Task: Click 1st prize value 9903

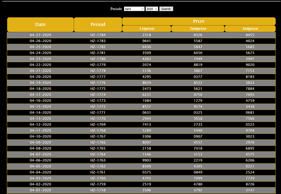Action: point(146,160)
